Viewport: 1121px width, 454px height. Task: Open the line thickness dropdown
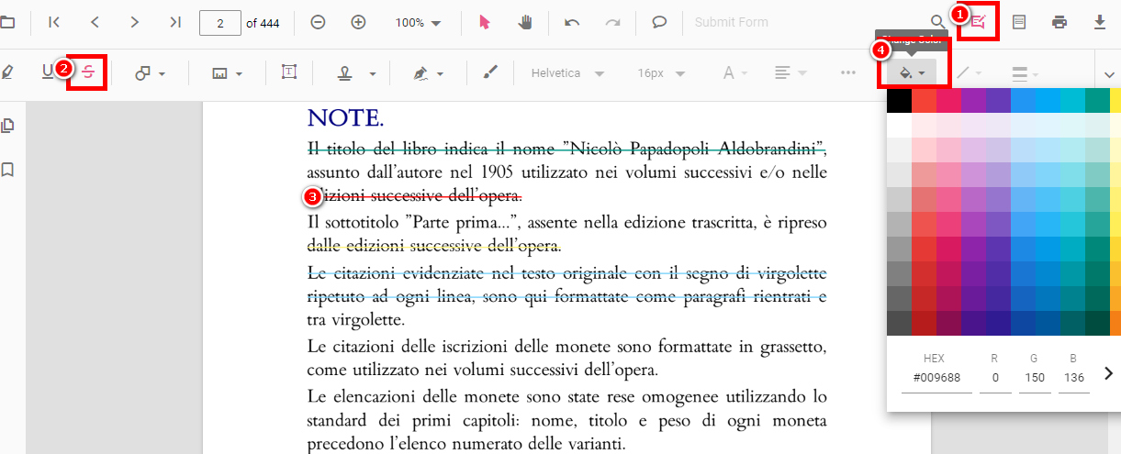pos(1025,72)
